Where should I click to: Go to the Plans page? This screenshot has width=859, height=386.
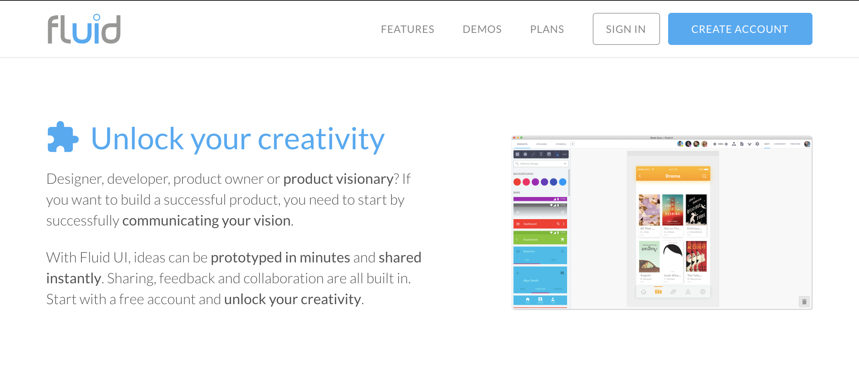coord(547,29)
